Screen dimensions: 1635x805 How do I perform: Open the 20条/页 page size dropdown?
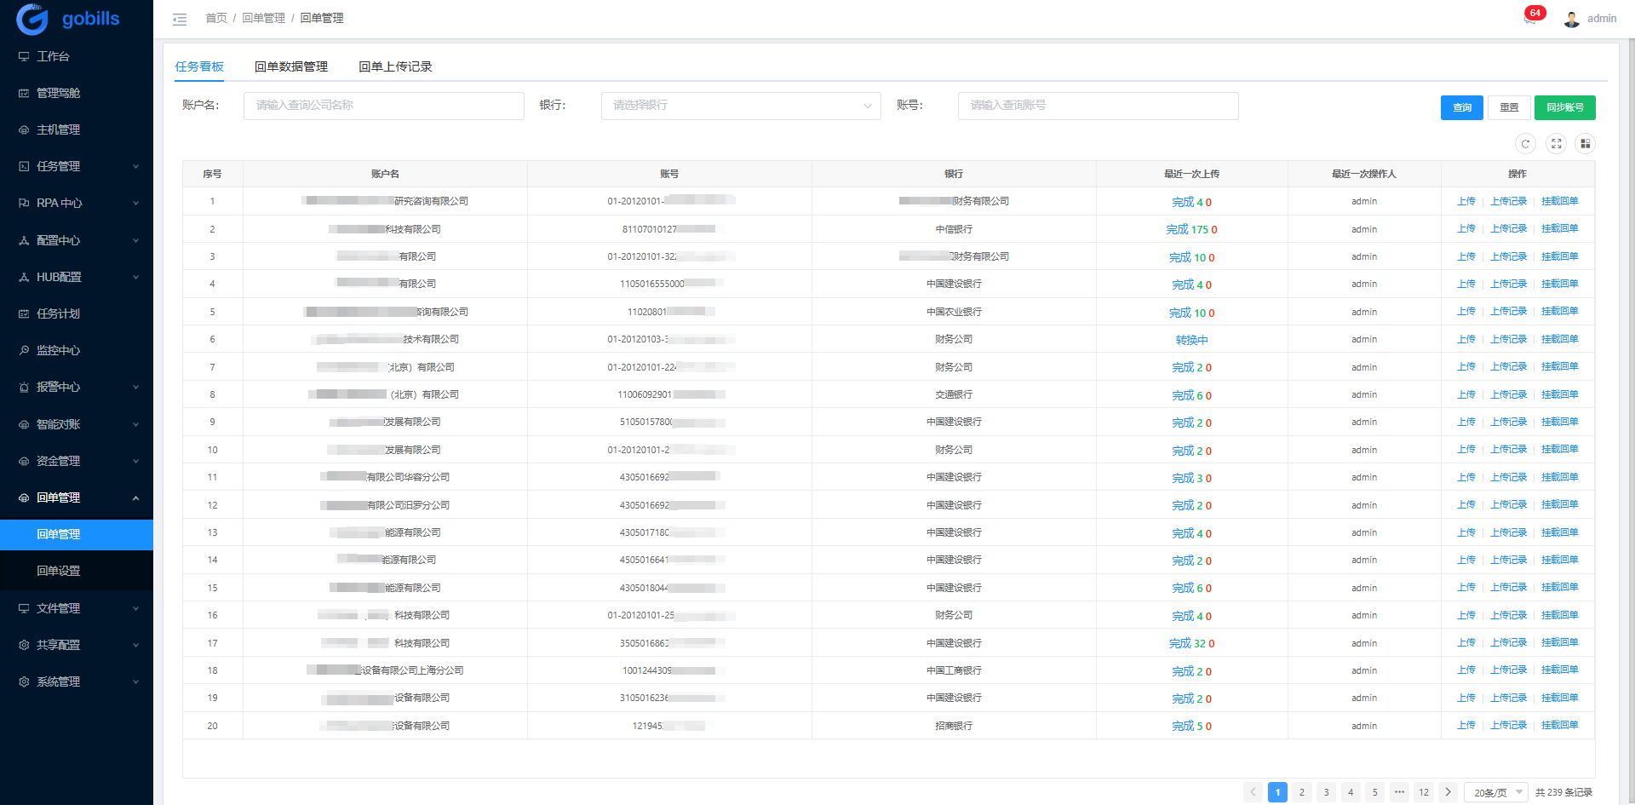pyautogui.click(x=1496, y=792)
